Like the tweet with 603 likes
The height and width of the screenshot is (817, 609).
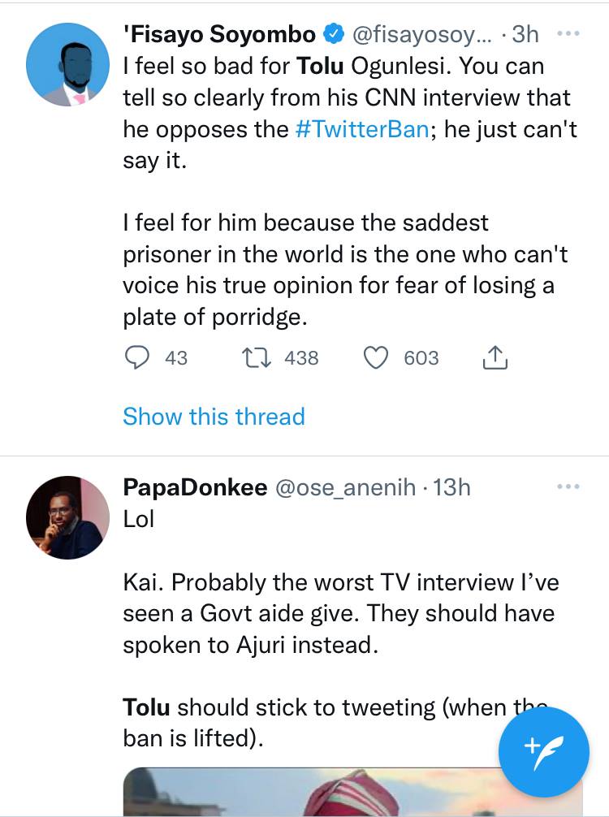[x=376, y=357]
